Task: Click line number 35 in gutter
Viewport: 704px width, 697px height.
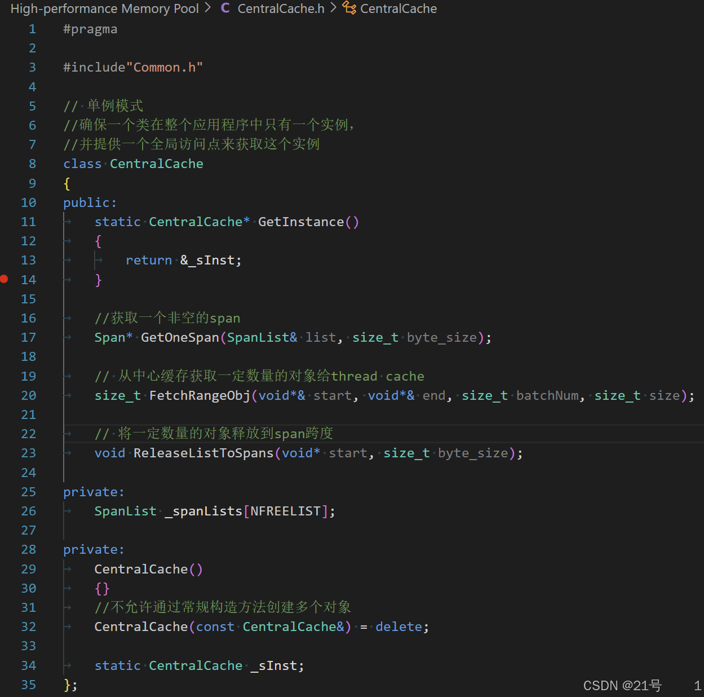Action: click(28, 685)
